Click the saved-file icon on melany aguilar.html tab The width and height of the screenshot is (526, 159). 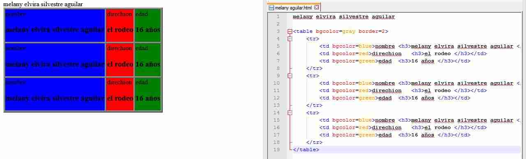[x=271, y=7]
